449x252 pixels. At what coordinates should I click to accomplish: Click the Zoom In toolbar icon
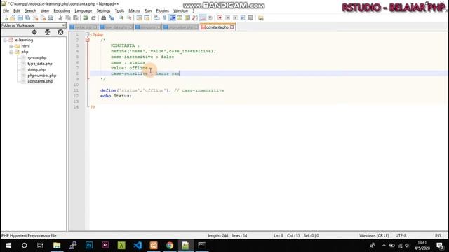(x=121, y=18)
